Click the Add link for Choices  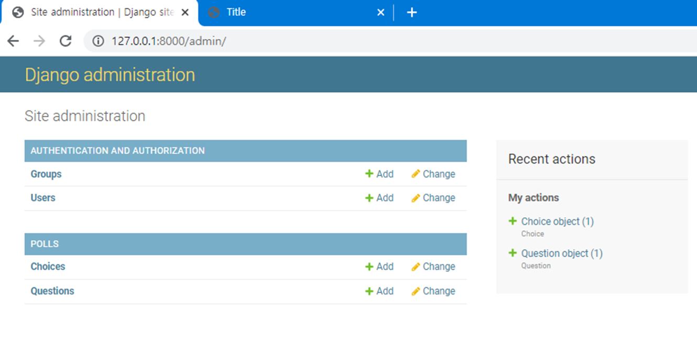click(x=385, y=266)
